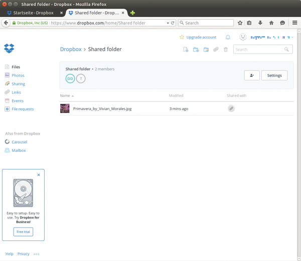Image resolution: width=301 pixels, height=261 pixels.
Task: Click the share link paperclip toolbar icon
Action: 216,49
